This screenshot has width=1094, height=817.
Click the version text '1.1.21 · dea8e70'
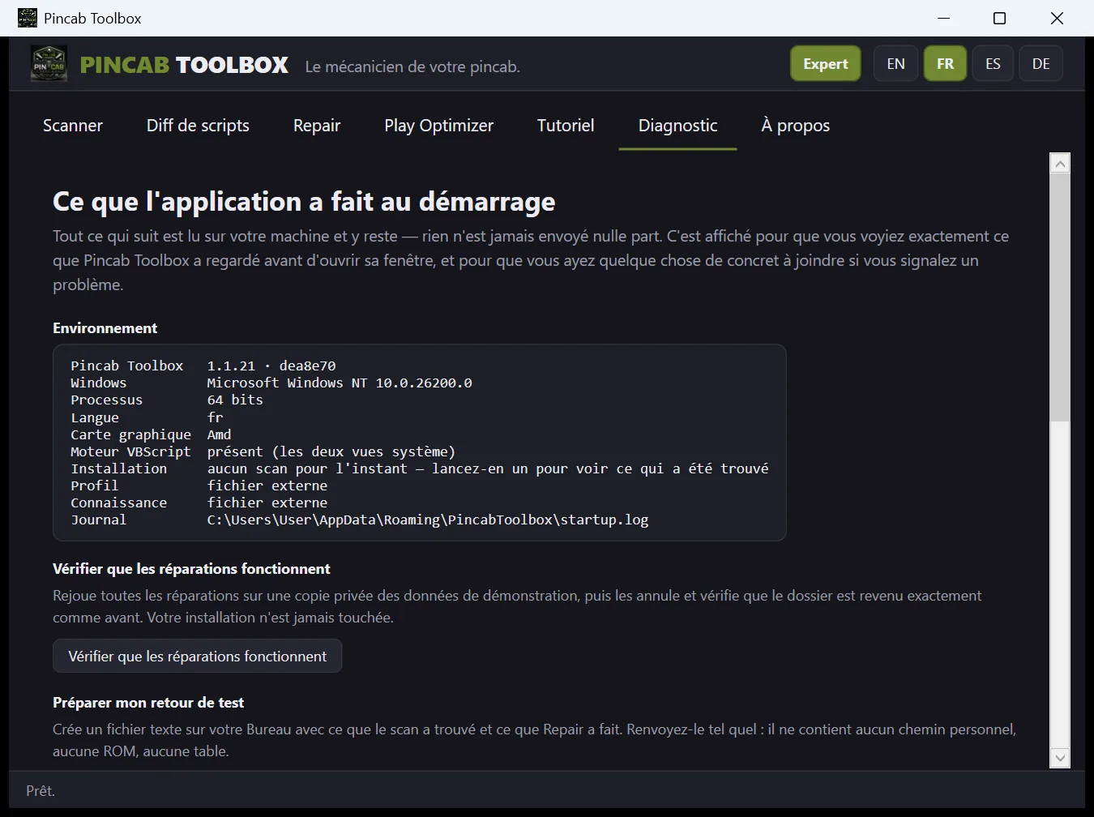pyautogui.click(x=271, y=366)
